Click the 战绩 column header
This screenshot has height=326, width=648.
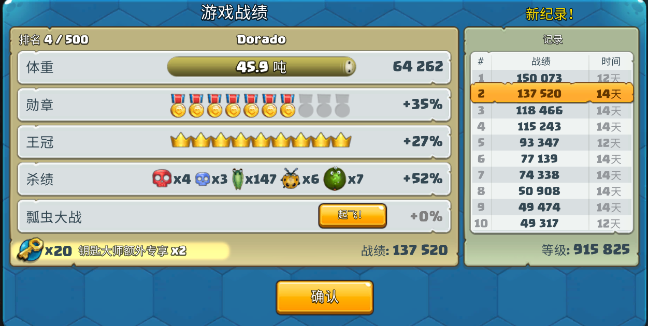pyautogui.click(x=541, y=62)
